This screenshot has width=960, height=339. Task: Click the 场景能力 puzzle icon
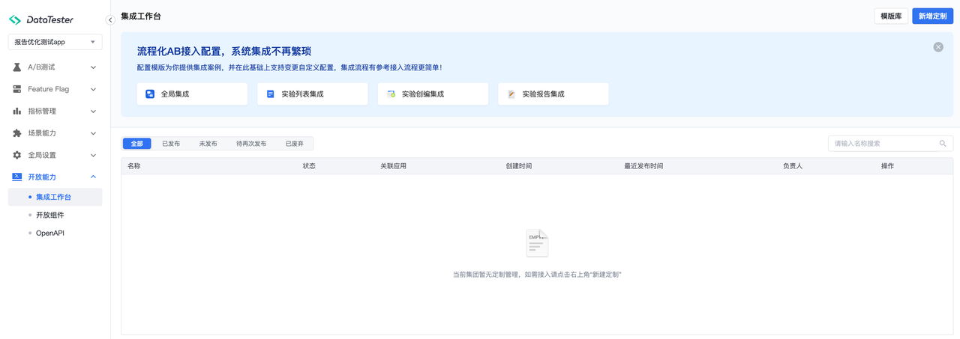coord(16,133)
